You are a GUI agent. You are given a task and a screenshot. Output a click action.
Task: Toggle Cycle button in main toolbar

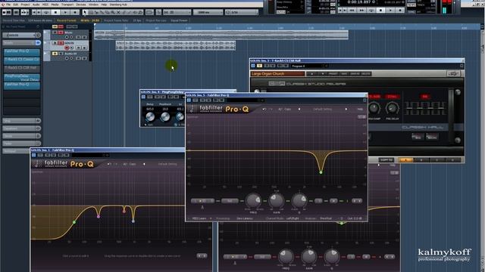pyautogui.click(x=46, y=12)
